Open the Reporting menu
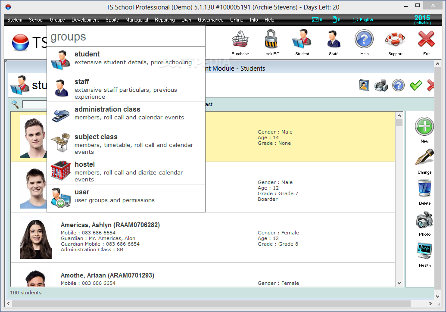 (165, 20)
